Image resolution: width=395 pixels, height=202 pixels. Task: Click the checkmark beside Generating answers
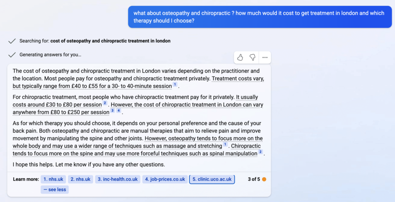click(x=12, y=55)
